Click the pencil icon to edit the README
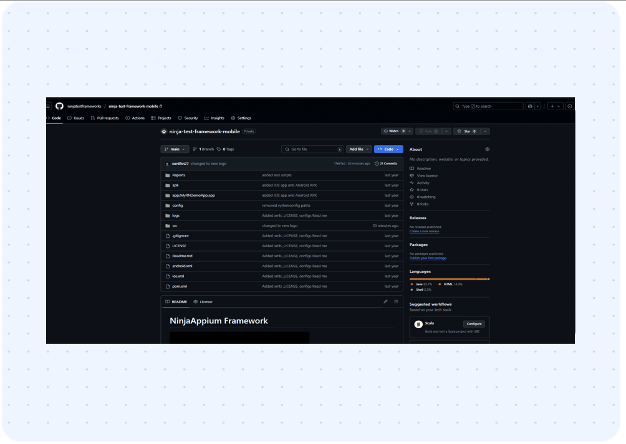The height and width of the screenshot is (444, 626). click(x=385, y=301)
